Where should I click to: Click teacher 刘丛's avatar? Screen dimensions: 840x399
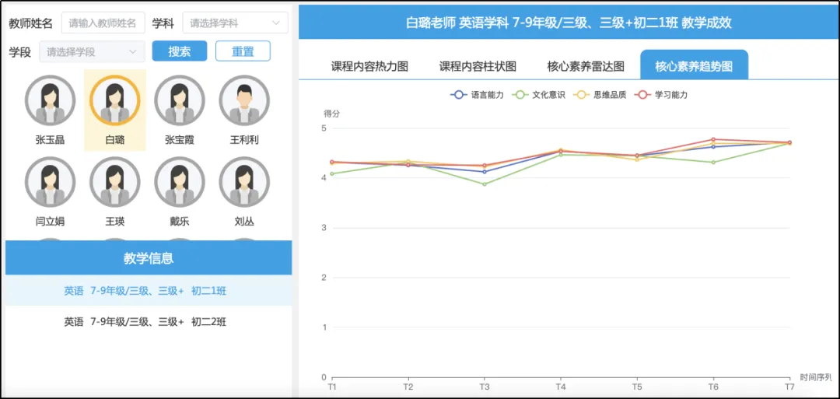(244, 181)
